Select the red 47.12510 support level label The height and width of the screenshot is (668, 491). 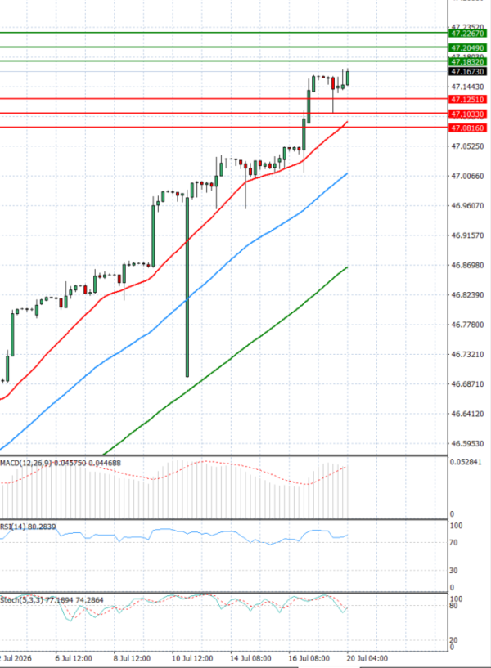coord(467,99)
